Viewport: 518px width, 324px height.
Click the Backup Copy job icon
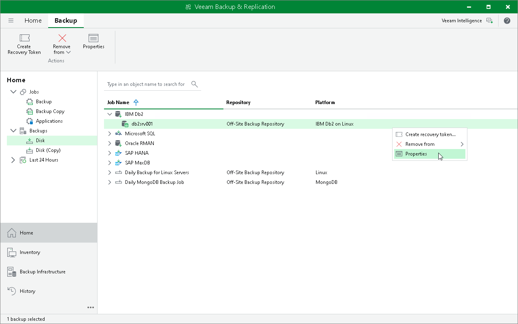click(30, 111)
